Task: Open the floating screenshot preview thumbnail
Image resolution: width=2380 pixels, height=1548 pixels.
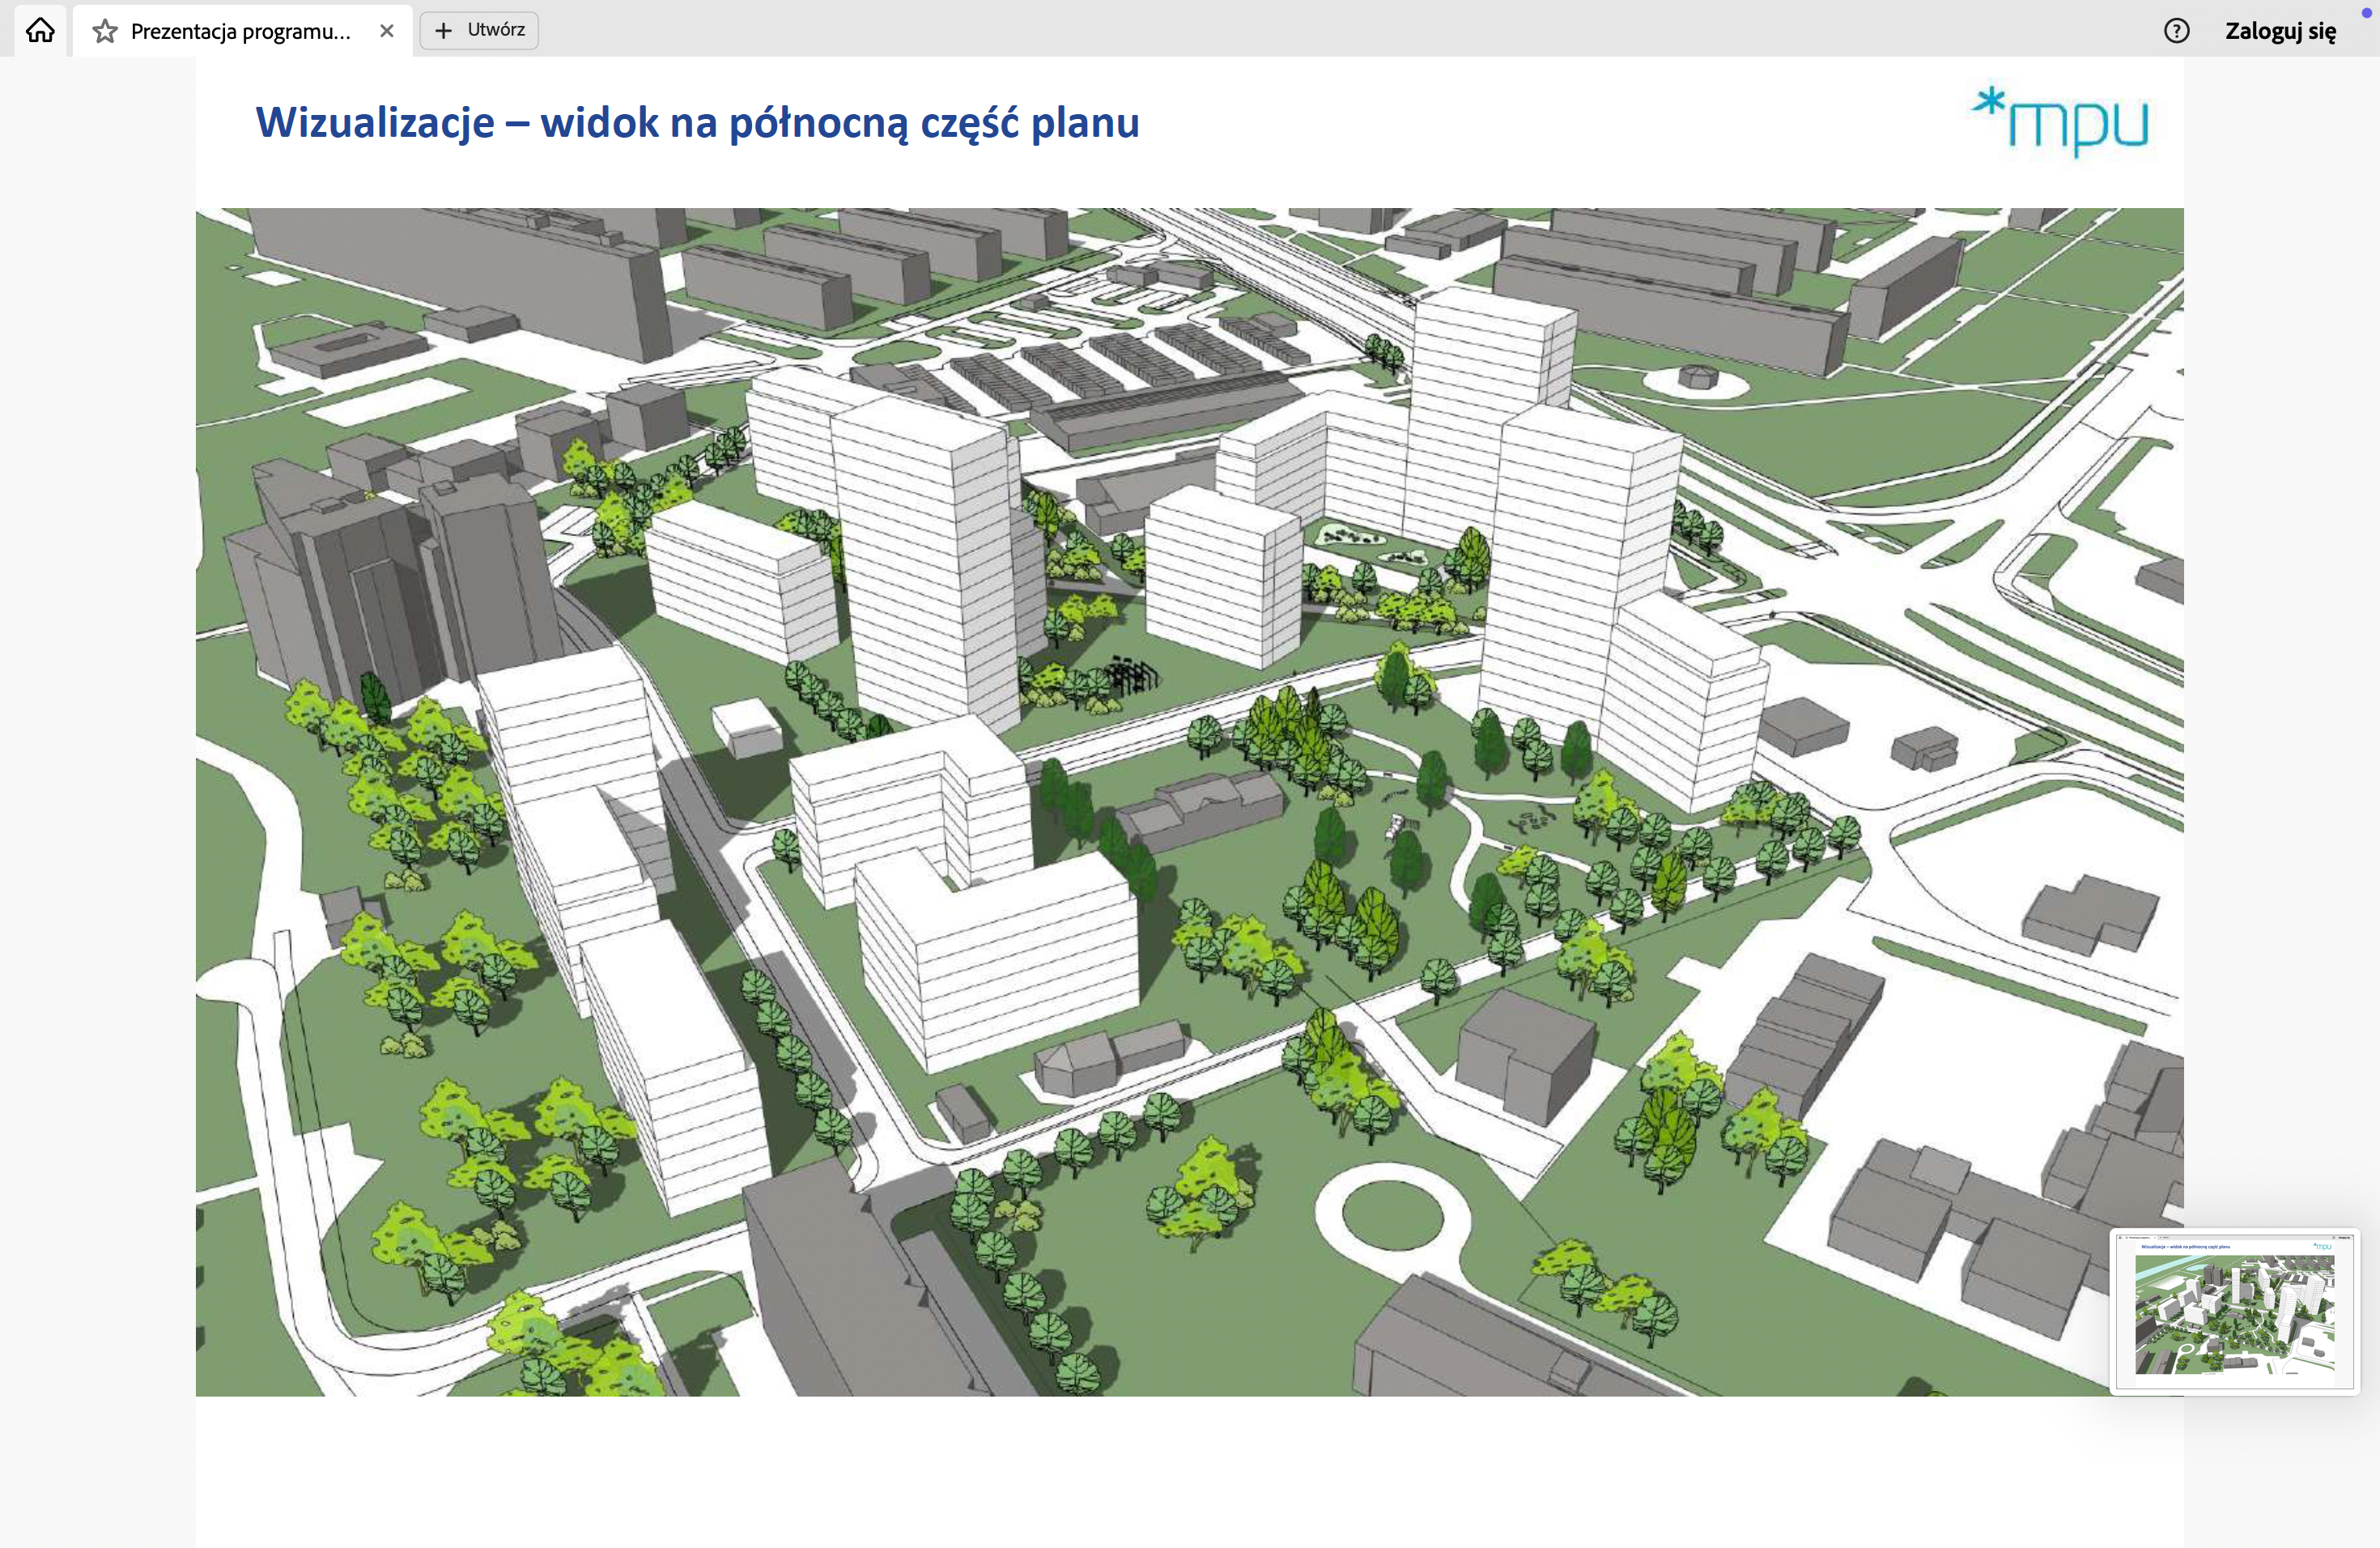Action: [x=2234, y=1311]
